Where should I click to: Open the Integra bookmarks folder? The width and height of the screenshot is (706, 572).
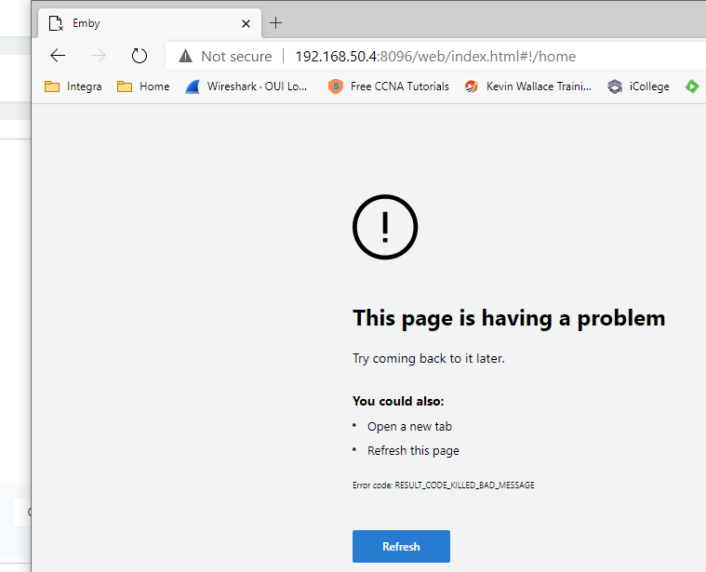point(73,86)
